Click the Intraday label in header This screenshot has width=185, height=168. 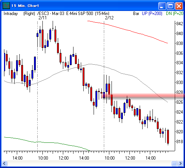click(11, 14)
